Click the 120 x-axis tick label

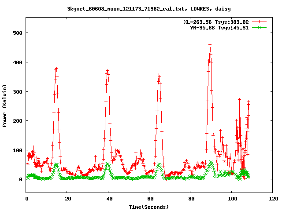(273, 199)
